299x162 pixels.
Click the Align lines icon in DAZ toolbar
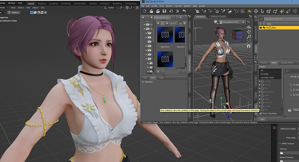click(243, 11)
